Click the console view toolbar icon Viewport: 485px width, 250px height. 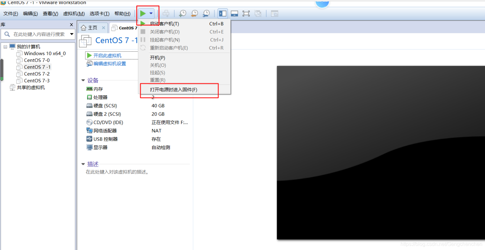pos(274,14)
